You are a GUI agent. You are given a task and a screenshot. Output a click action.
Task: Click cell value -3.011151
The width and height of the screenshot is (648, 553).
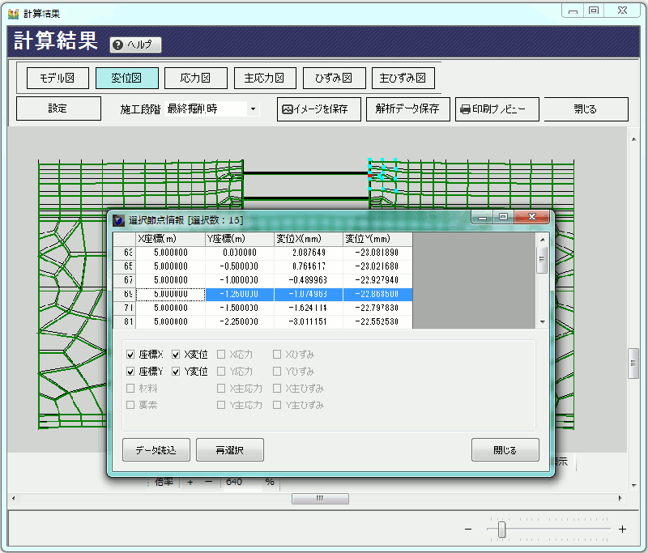tap(309, 321)
